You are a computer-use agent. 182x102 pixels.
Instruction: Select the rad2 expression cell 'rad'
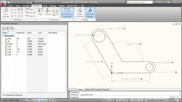coord(21,49)
